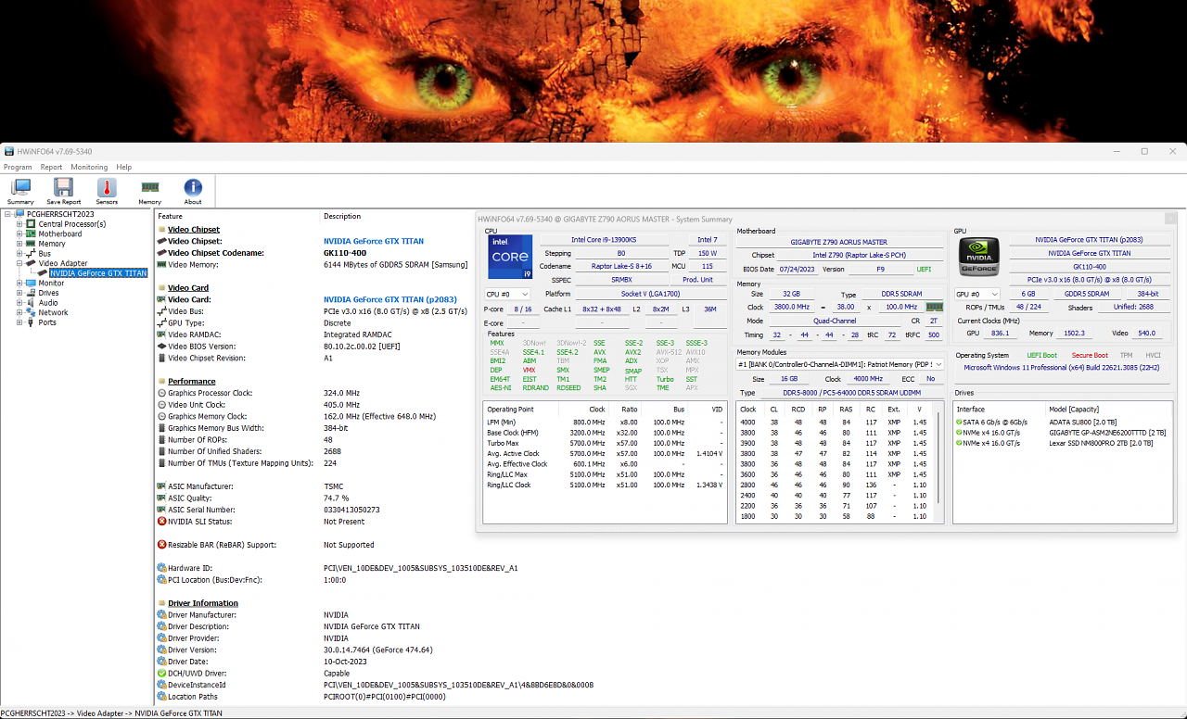Image resolution: width=1187 pixels, height=719 pixels.
Task: Click the ASIC Quality value 74.7 %
Action: pyautogui.click(x=336, y=498)
